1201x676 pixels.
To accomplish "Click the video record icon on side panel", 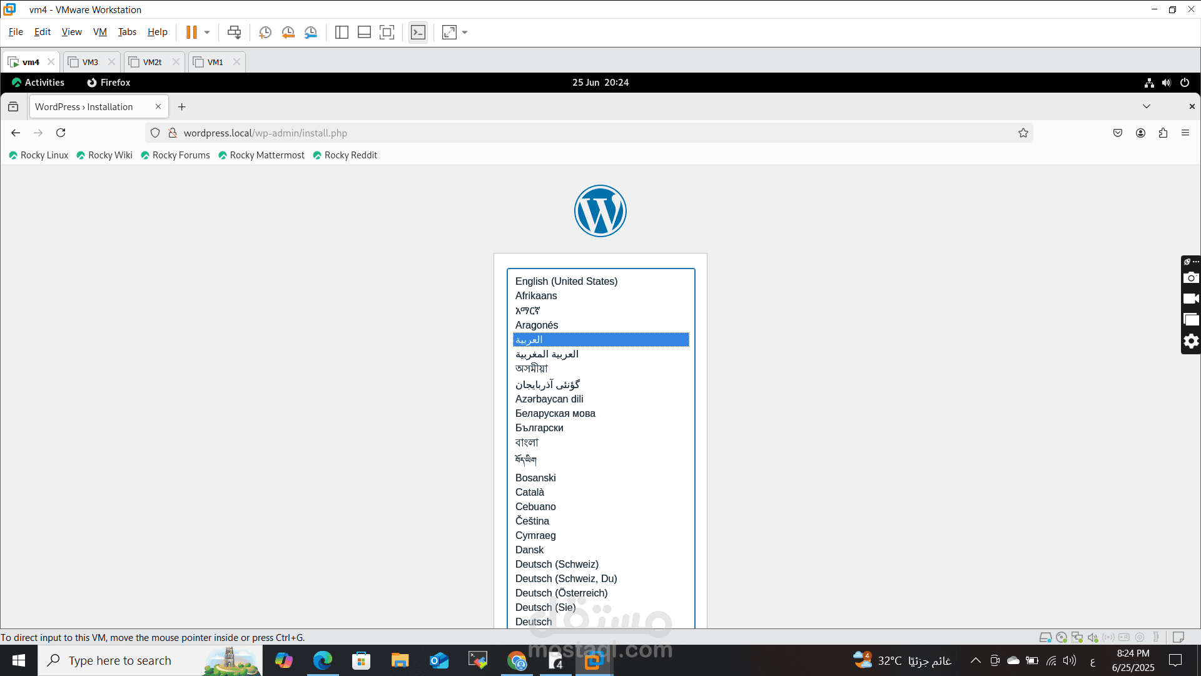I will click(x=1191, y=299).
